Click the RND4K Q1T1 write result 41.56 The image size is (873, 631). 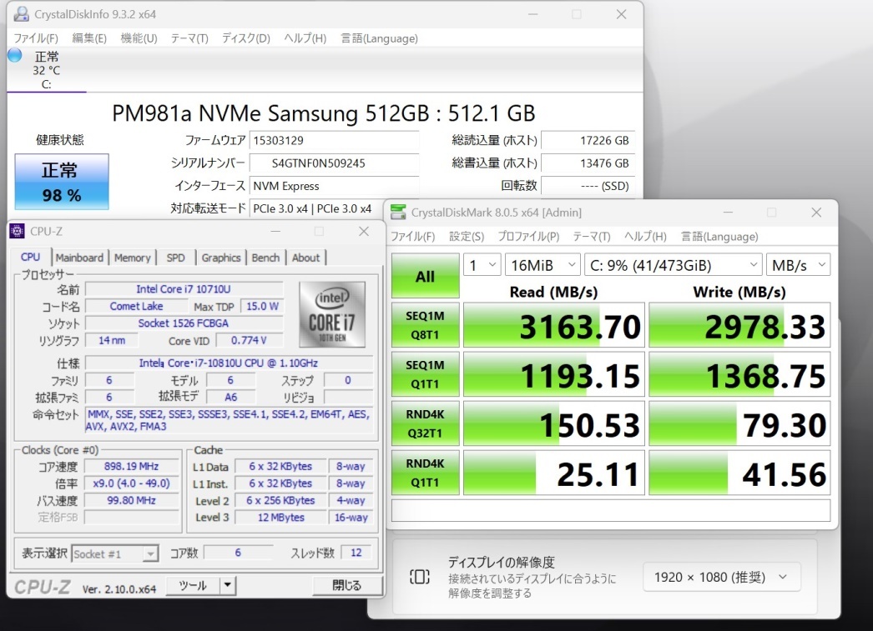point(739,473)
